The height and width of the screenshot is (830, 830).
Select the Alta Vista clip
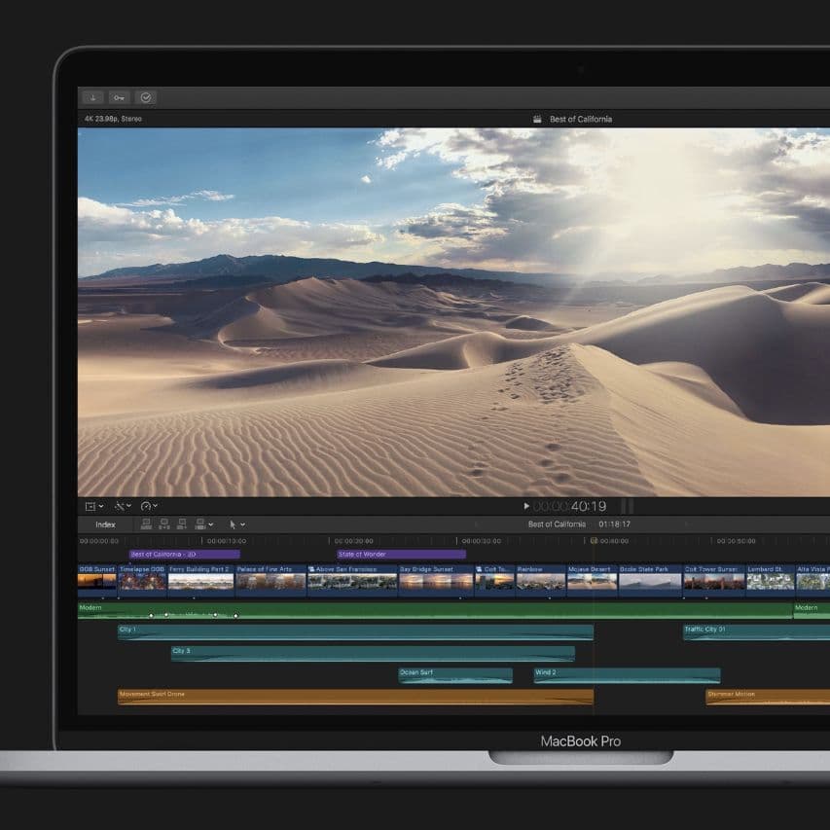click(x=812, y=581)
